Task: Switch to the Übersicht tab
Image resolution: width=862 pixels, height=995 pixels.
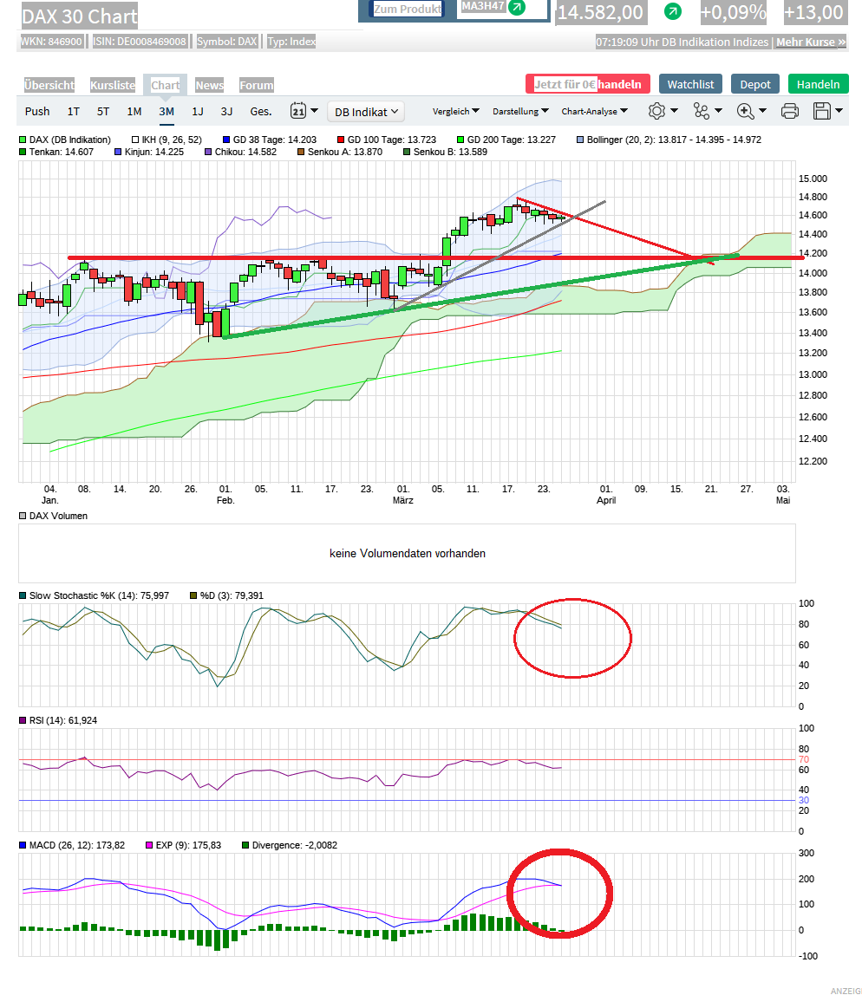Action: click(49, 85)
